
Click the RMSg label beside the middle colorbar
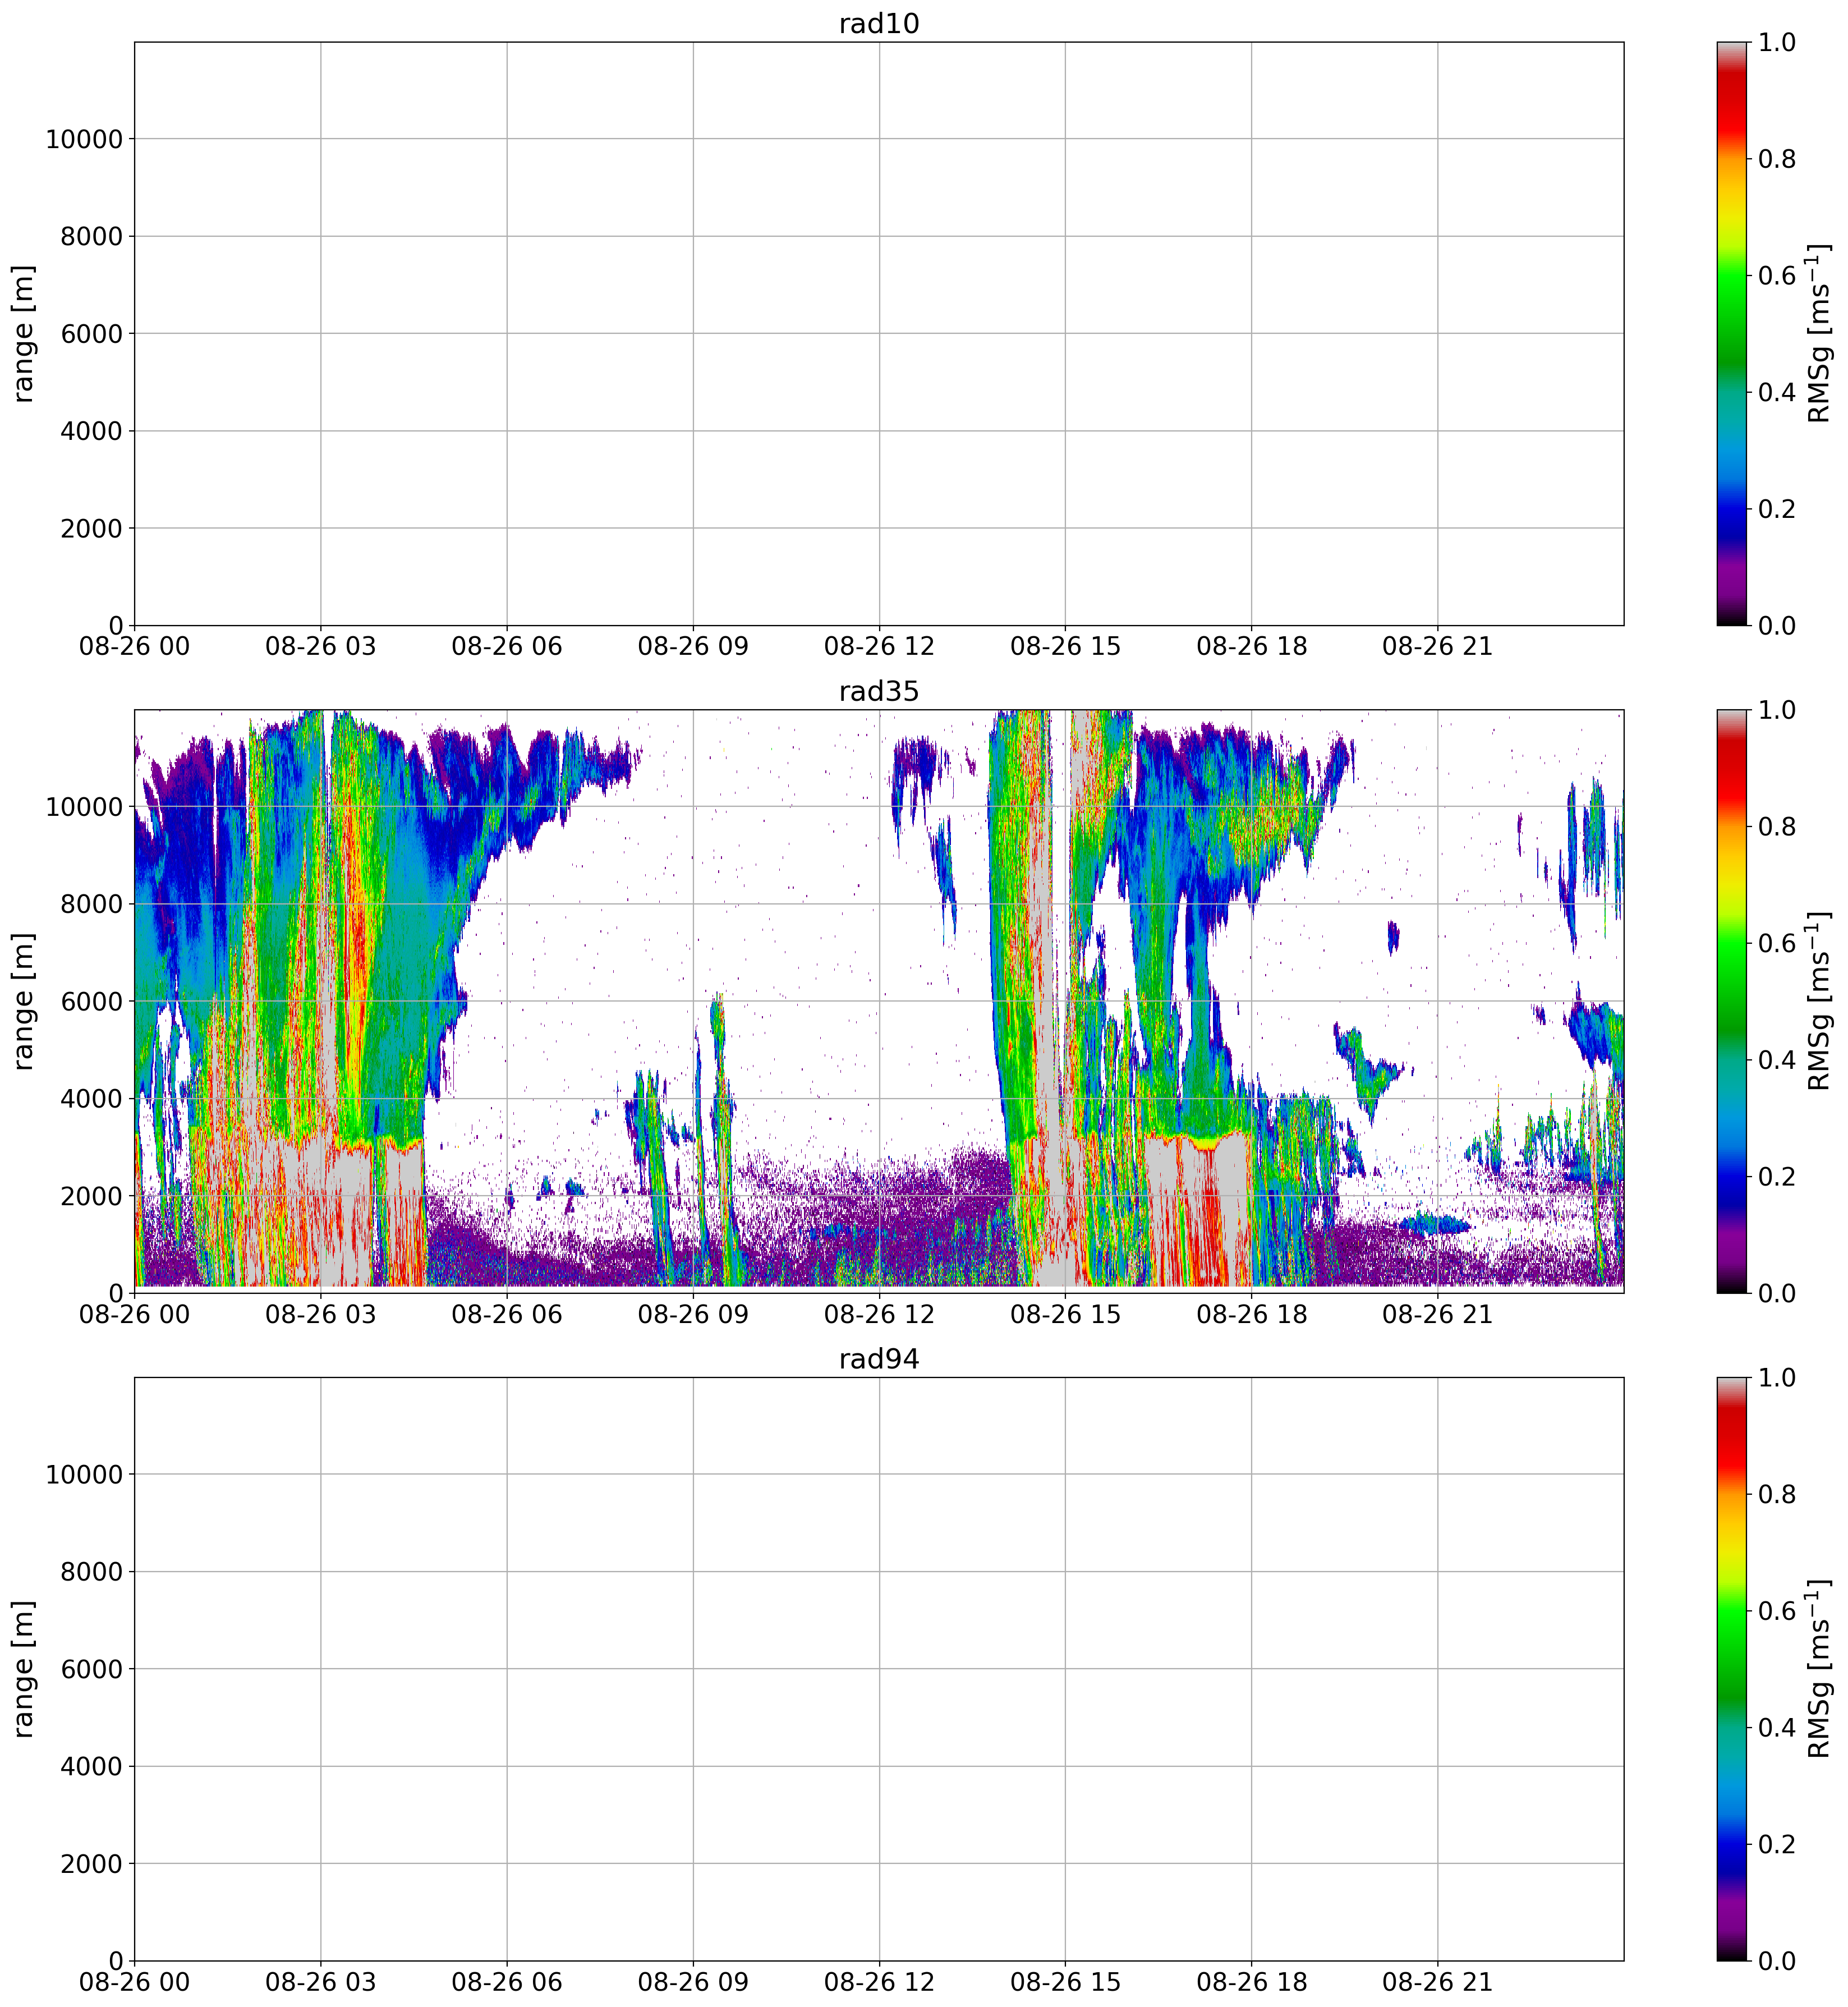tap(1819, 1001)
